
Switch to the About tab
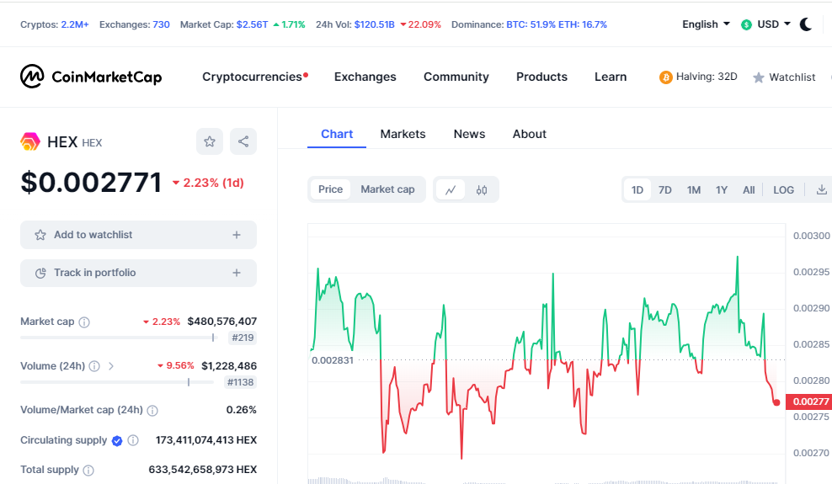(529, 134)
